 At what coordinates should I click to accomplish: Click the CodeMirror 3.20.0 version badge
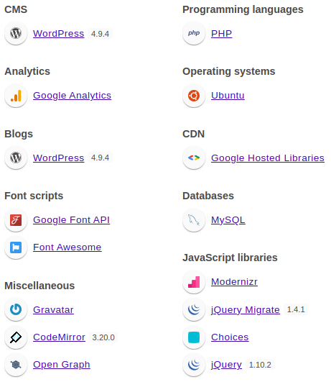click(x=103, y=337)
